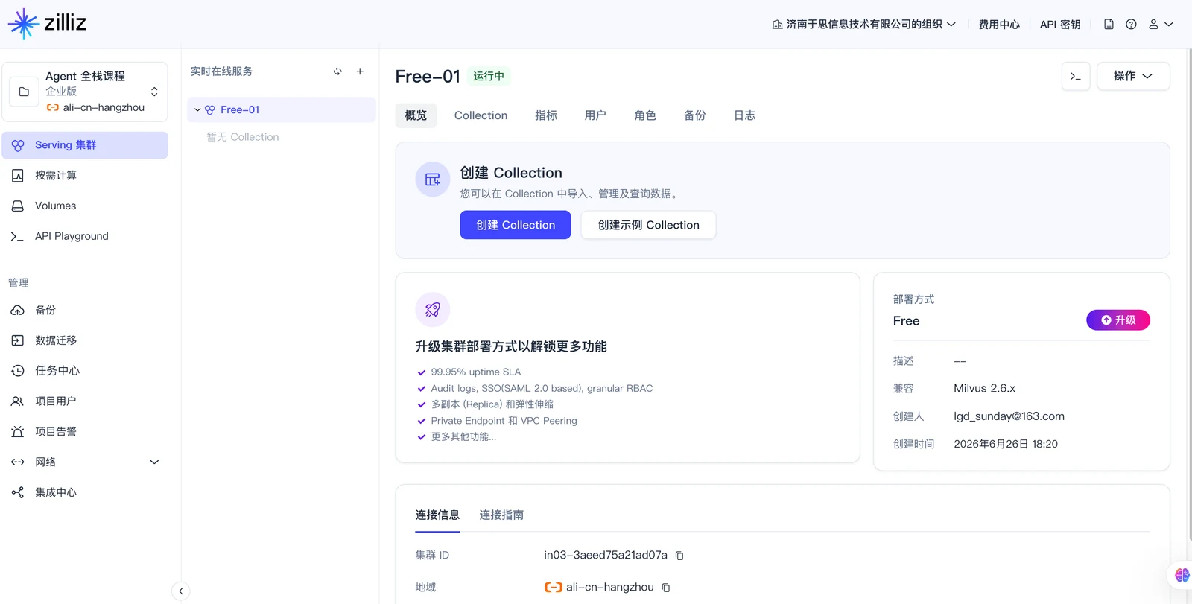
Task: Switch to 连接指南 tab
Action: 501,515
